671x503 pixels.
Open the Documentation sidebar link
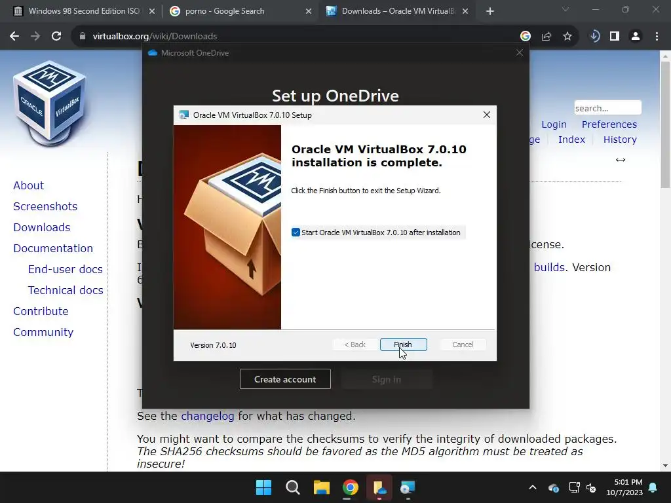(53, 248)
